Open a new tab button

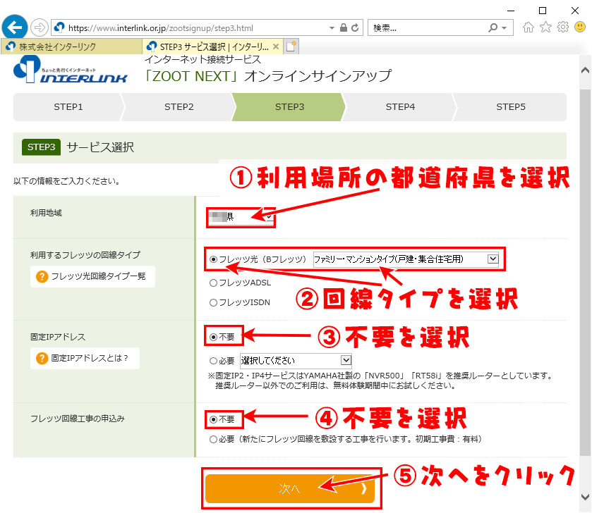tap(291, 47)
